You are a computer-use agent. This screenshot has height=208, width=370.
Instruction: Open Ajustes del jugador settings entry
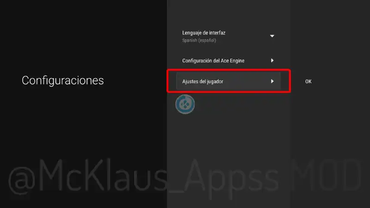coord(228,81)
